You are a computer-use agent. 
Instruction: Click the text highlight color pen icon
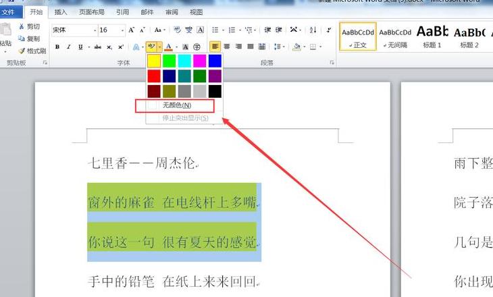[151, 47]
